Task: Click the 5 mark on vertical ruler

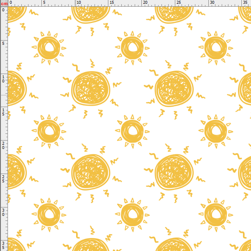Action: pos(3,44)
